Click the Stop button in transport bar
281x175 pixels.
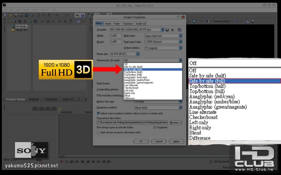click(x=88, y=162)
